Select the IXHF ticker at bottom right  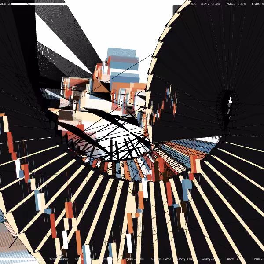258,260
